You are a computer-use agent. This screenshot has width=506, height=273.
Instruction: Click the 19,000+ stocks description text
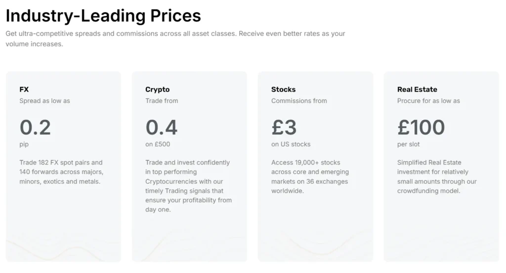tap(310, 176)
